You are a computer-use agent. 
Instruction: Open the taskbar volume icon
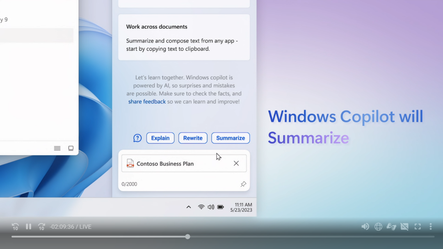(211, 207)
